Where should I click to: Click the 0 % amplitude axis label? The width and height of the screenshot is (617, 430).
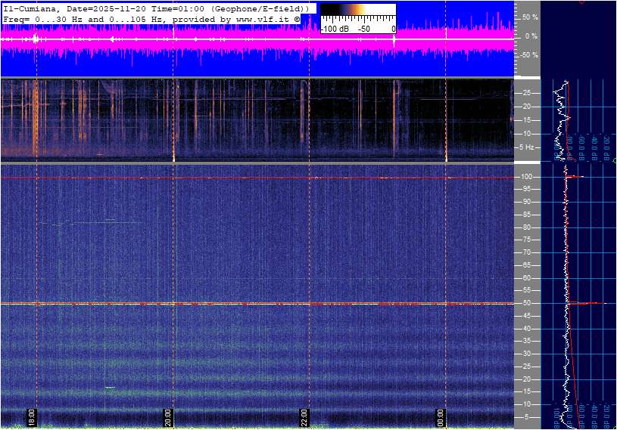pyautogui.click(x=531, y=36)
